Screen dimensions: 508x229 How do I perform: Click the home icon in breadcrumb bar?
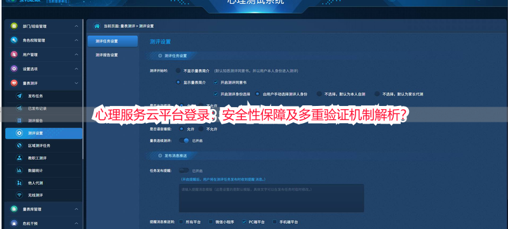pos(97,26)
